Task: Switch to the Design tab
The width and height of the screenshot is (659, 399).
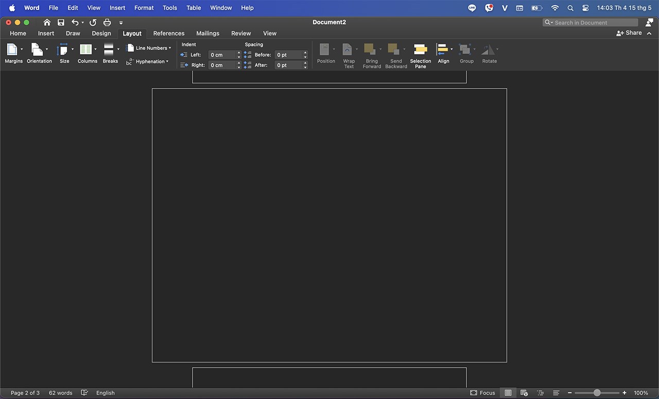Action: (101, 33)
